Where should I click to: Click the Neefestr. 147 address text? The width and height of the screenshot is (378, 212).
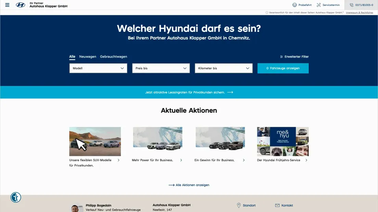click(162, 210)
